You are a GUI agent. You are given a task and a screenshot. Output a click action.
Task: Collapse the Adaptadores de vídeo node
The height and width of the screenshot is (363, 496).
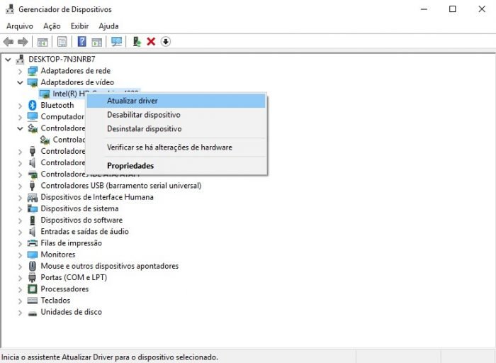pos(20,83)
